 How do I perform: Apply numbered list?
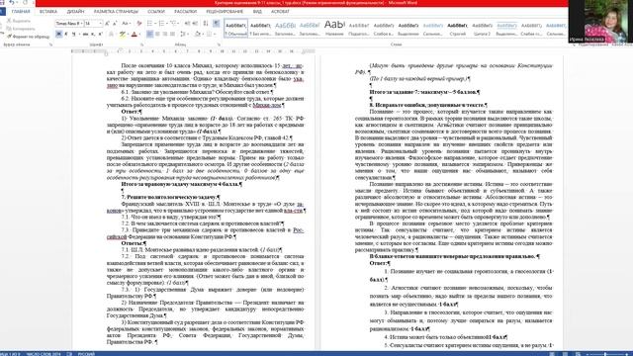pyautogui.click(x=162, y=23)
